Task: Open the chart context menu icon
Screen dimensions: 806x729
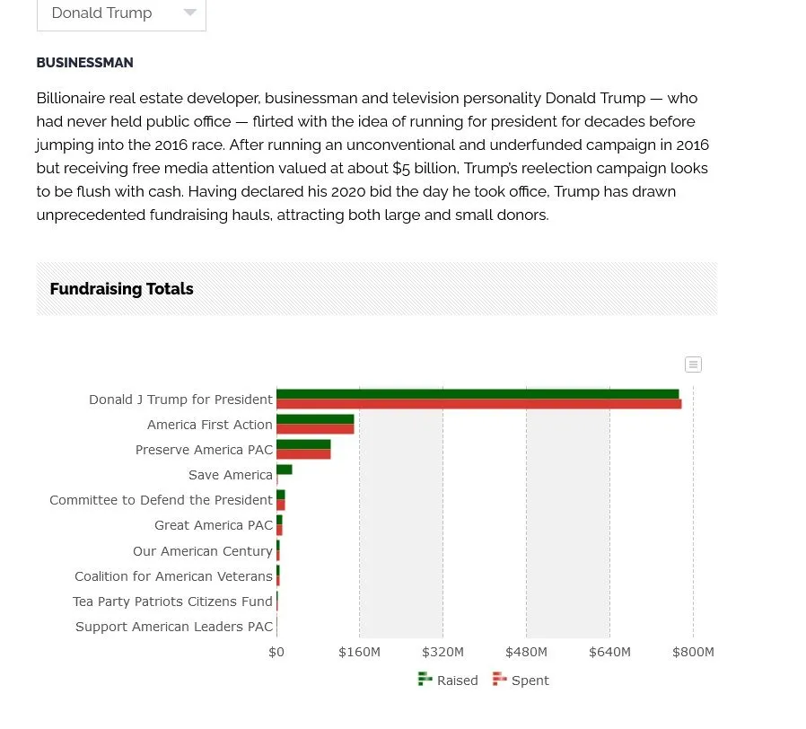Action: [x=693, y=364]
